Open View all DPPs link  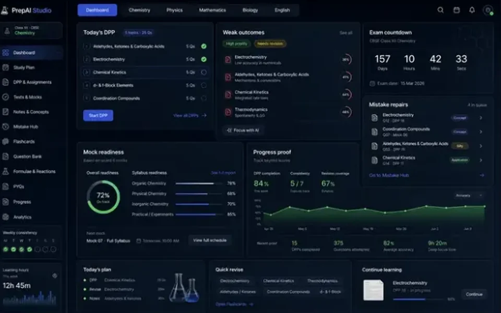[190, 115]
